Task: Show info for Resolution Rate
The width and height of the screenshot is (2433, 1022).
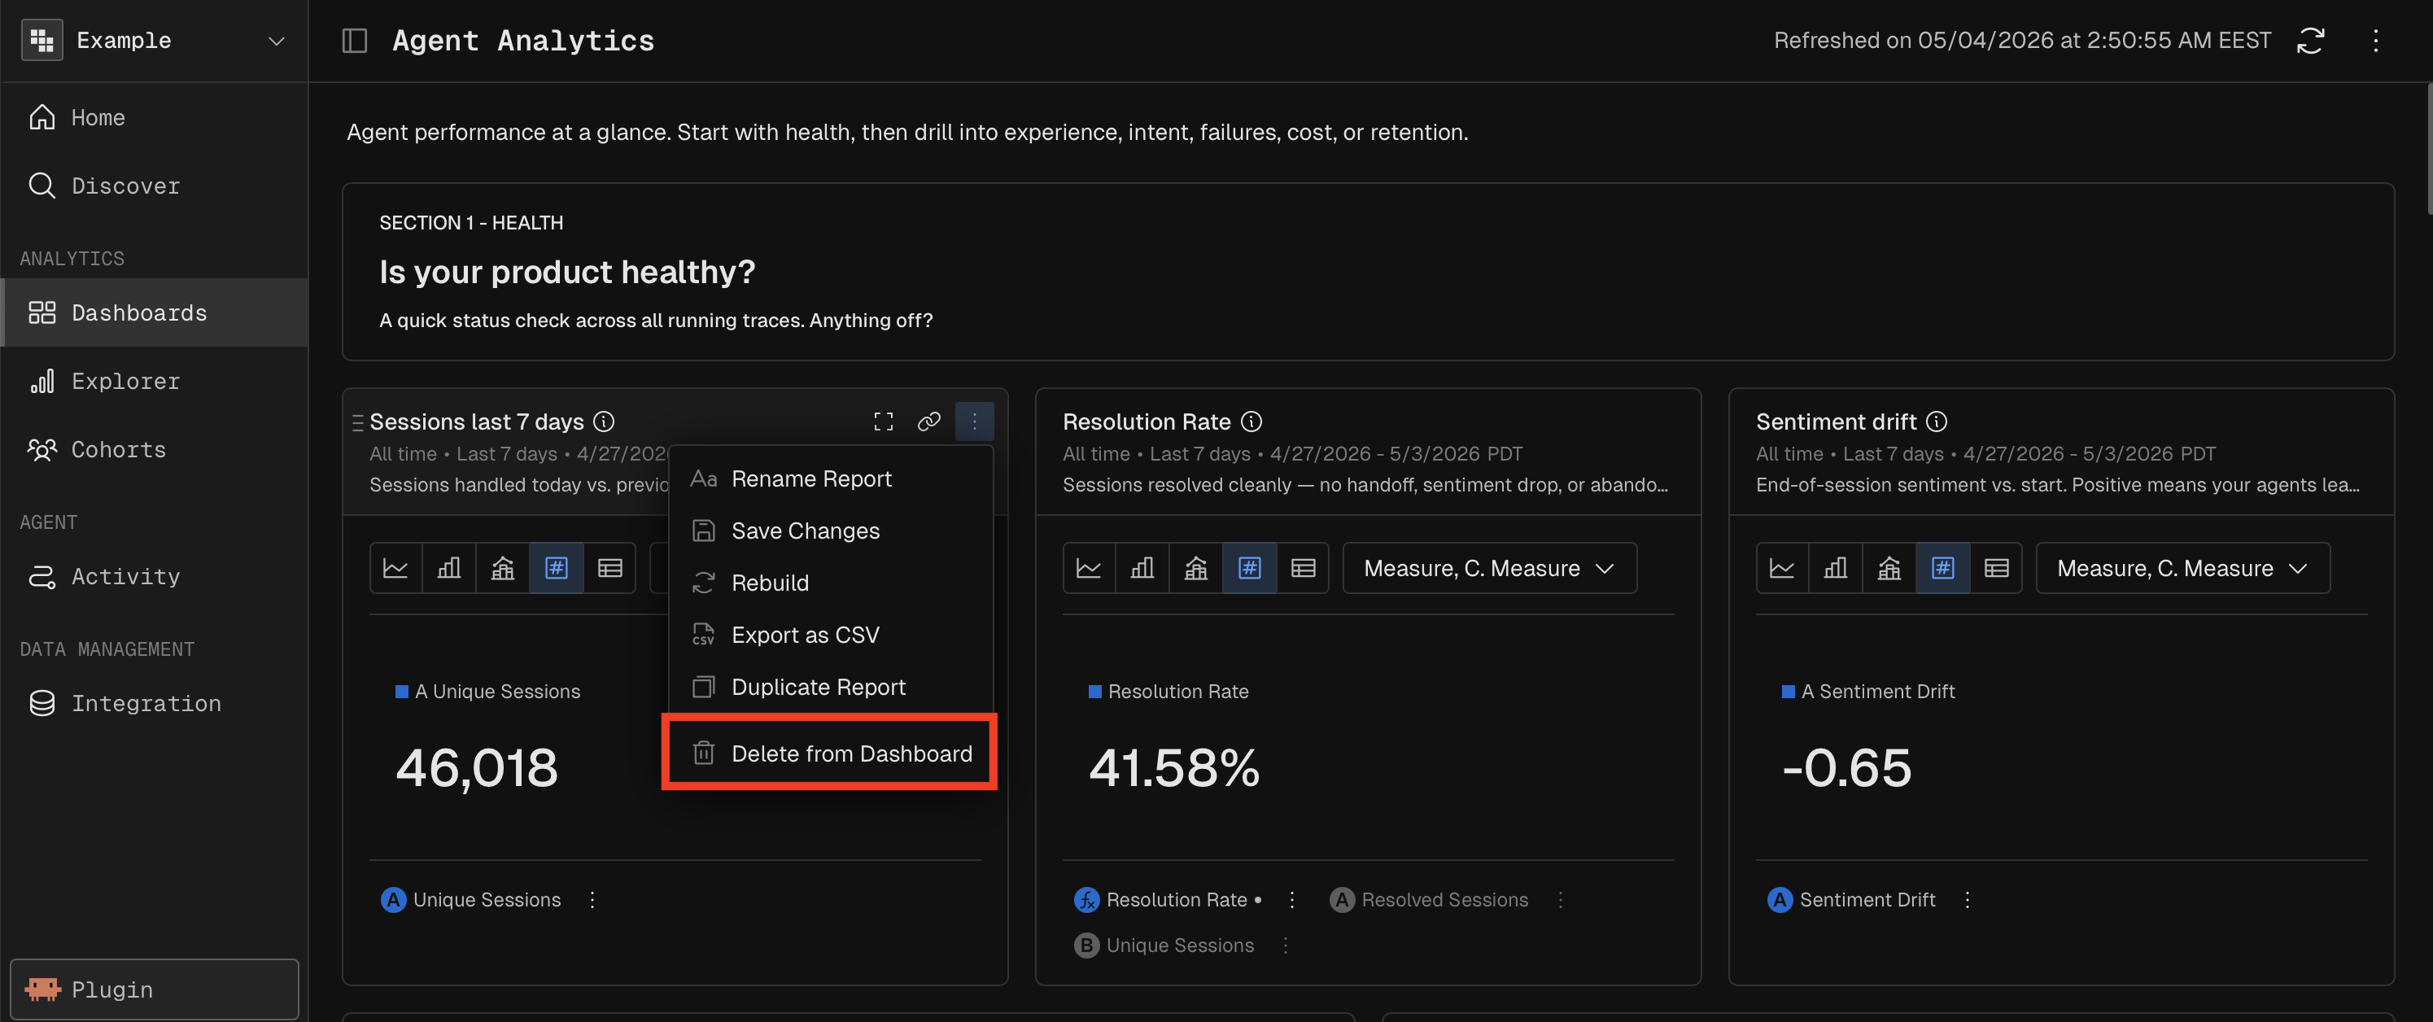Action: coord(1251,421)
